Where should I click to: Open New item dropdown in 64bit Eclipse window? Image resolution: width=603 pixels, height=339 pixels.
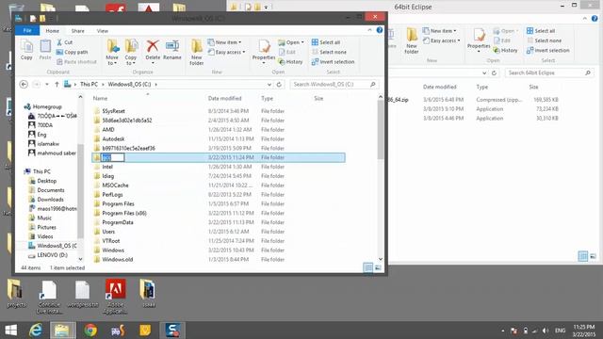pos(440,31)
